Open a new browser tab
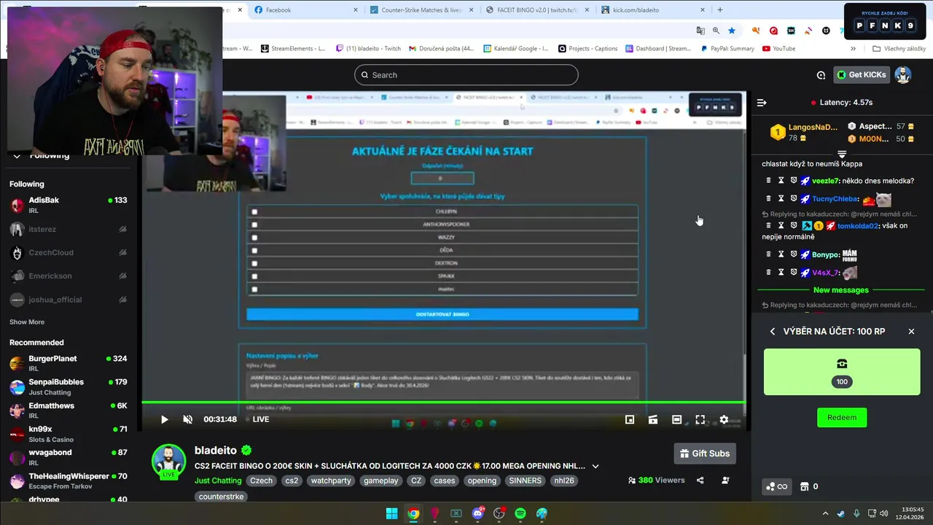This screenshot has height=525, width=933. coord(720,10)
